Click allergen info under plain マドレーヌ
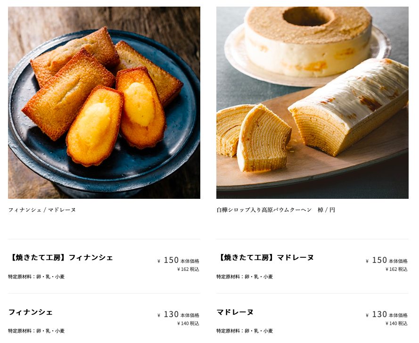419x343 pixels. click(245, 331)
